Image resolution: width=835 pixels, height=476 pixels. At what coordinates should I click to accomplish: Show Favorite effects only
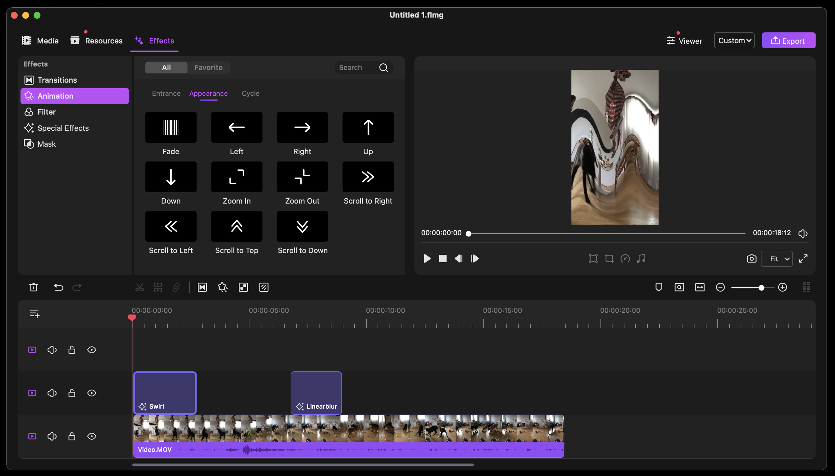tap(208, 68)
